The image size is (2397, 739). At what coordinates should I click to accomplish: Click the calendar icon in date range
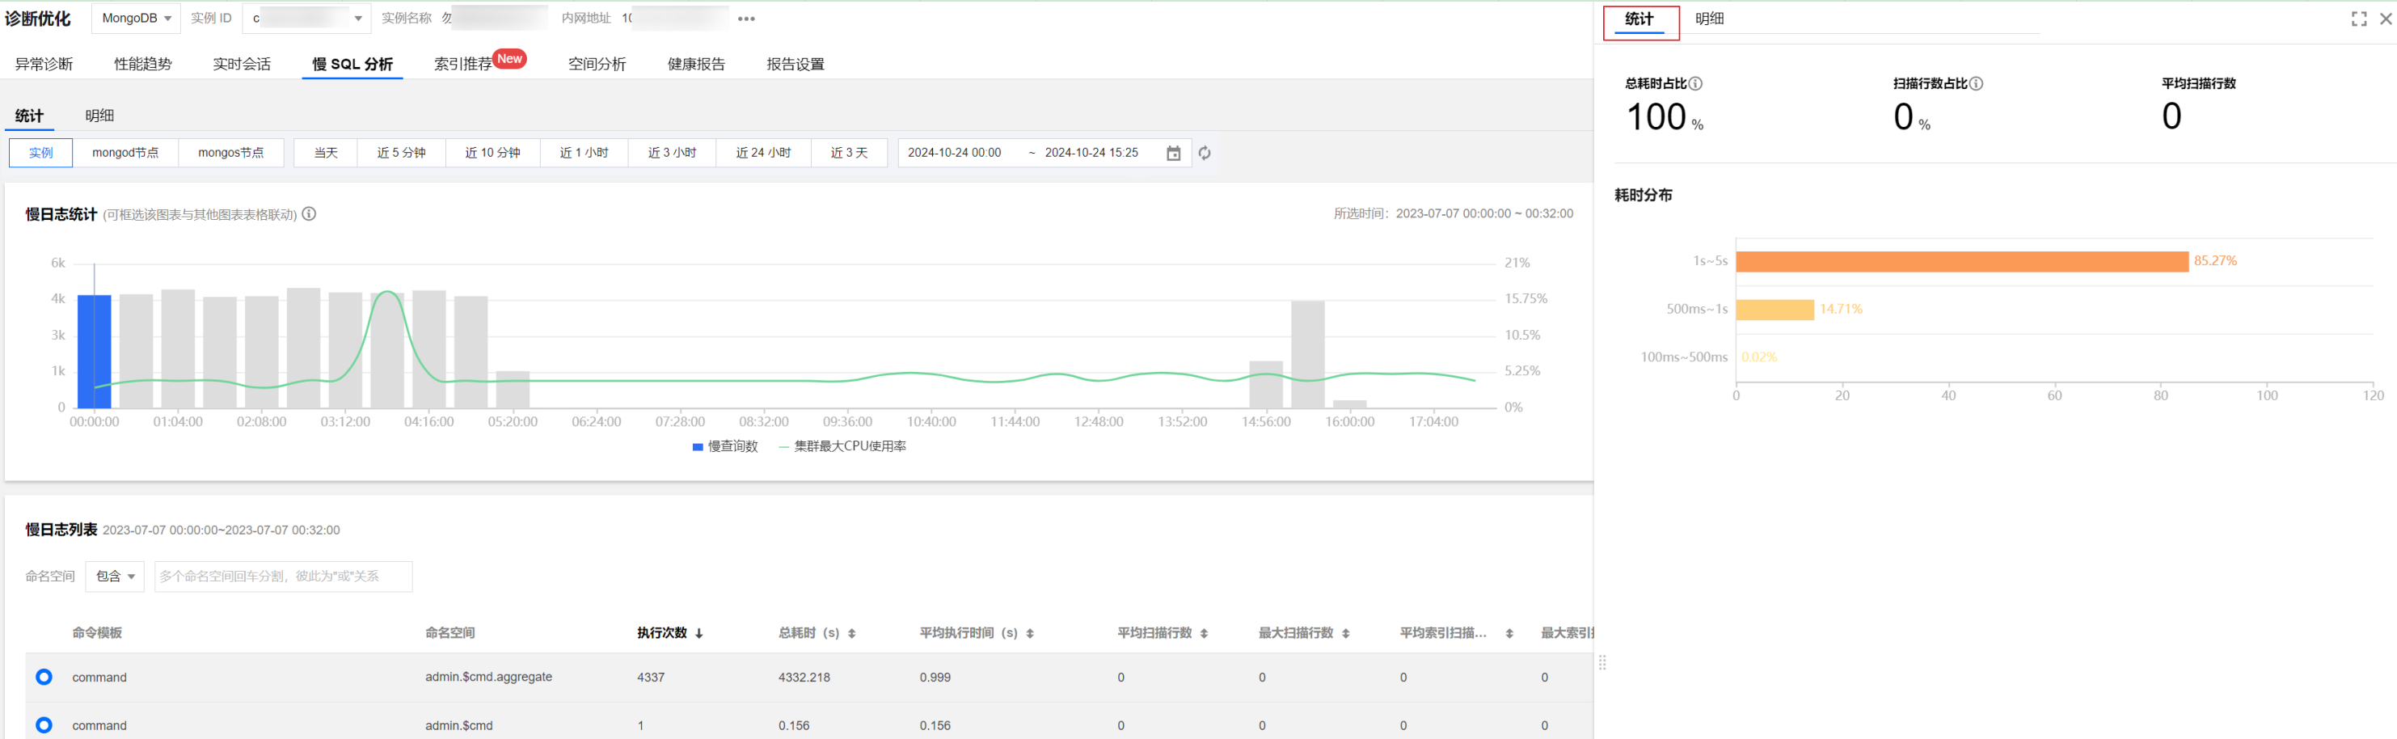coord(1173,154)
